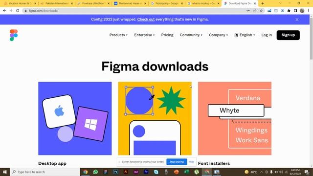Viewport: 313px width, 176px height.
Task: Launch Adobe XD from the taskbar
Action: (136, 172)
